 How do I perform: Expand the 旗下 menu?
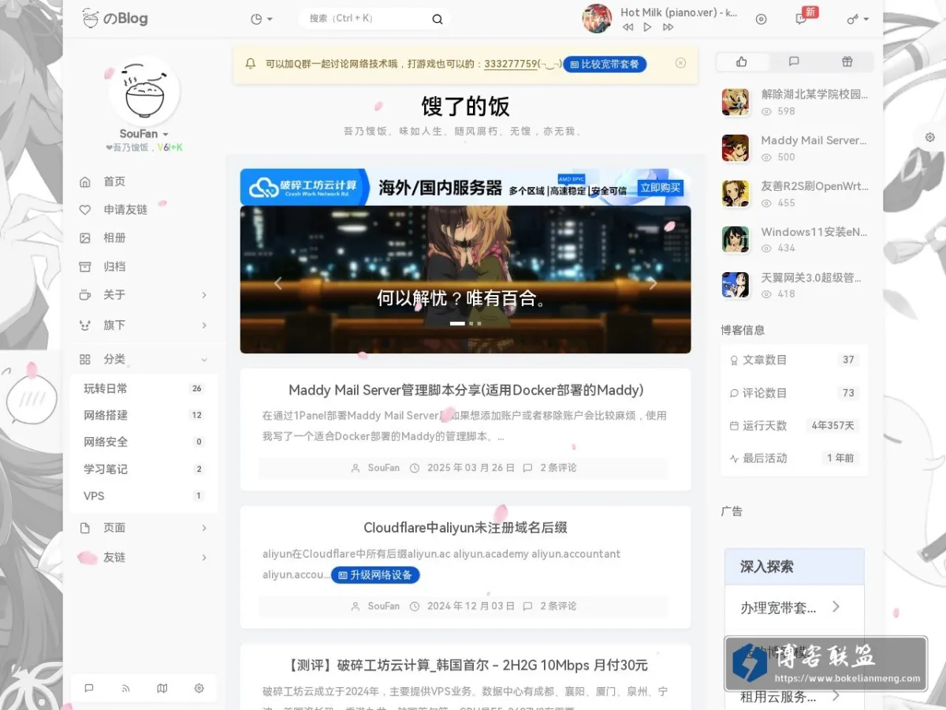(143, 325)
